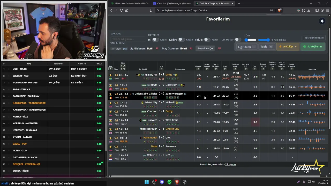Sort the Tehlikeli Atak column

pyautogui.click(x=235, y=69)
